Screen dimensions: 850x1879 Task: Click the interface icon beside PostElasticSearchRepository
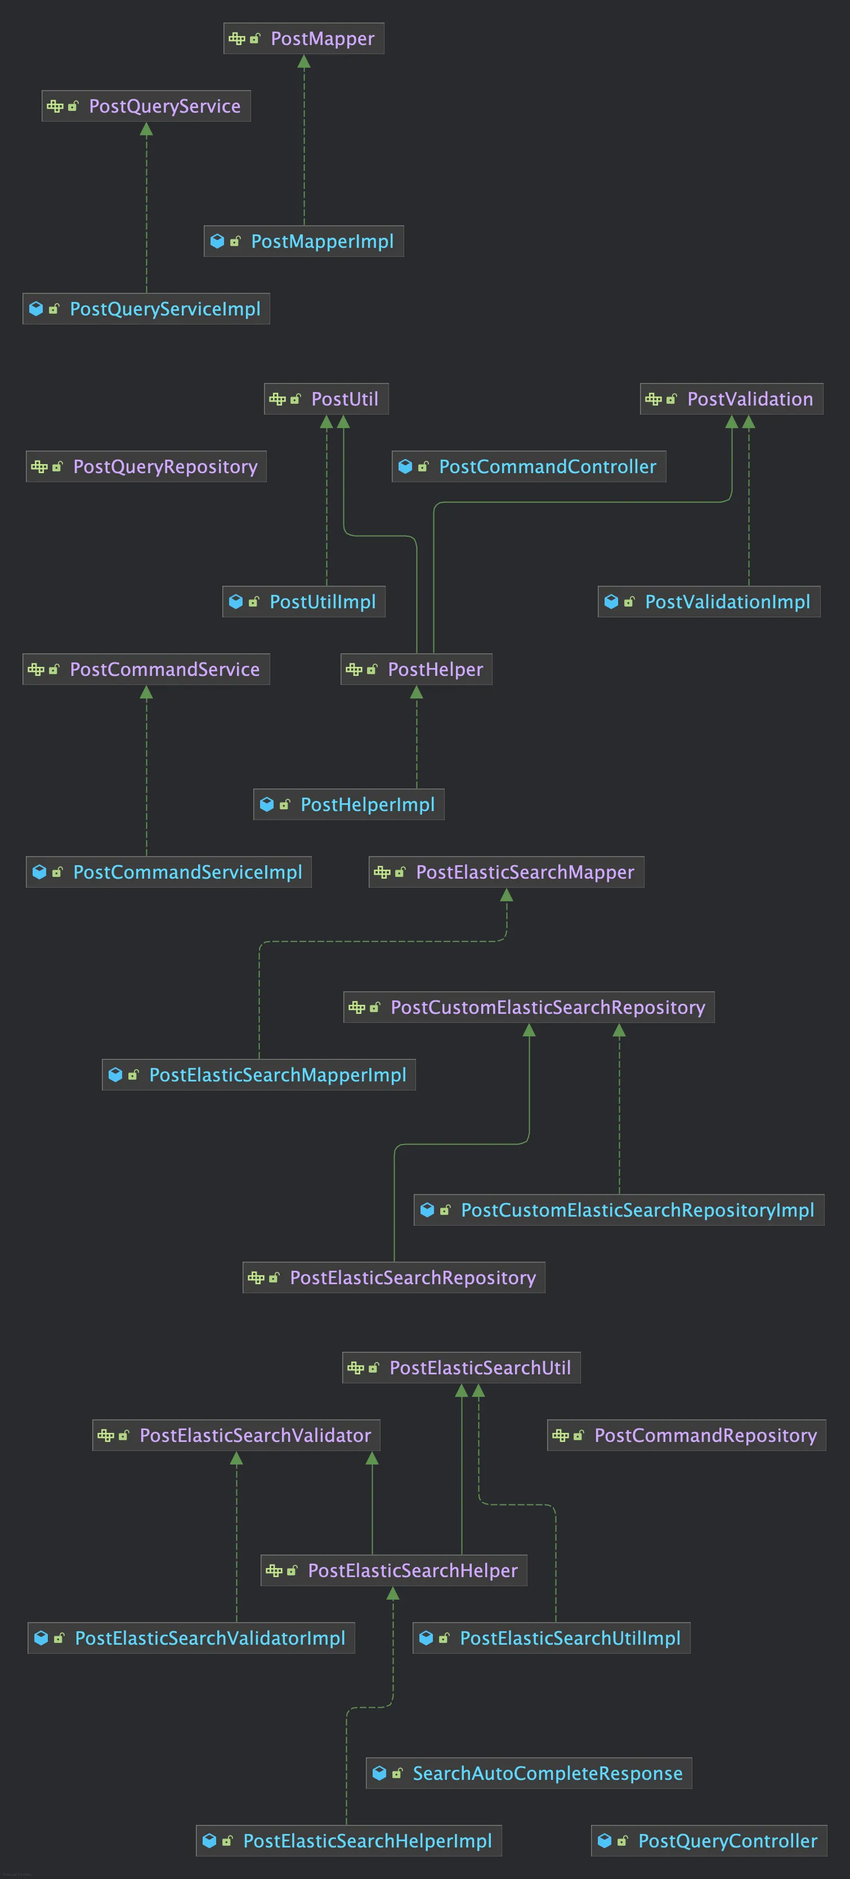click(x=256, y=1278)
